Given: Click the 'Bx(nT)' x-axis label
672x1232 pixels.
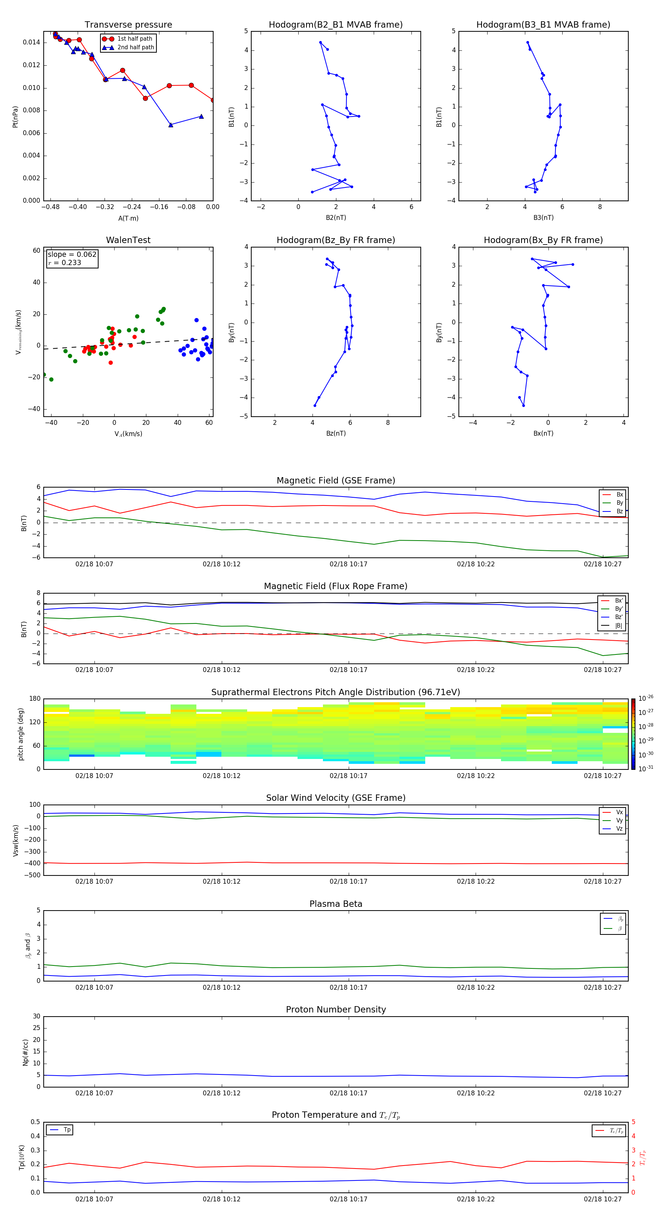Looking at the screenshot, I should (543, 433).
